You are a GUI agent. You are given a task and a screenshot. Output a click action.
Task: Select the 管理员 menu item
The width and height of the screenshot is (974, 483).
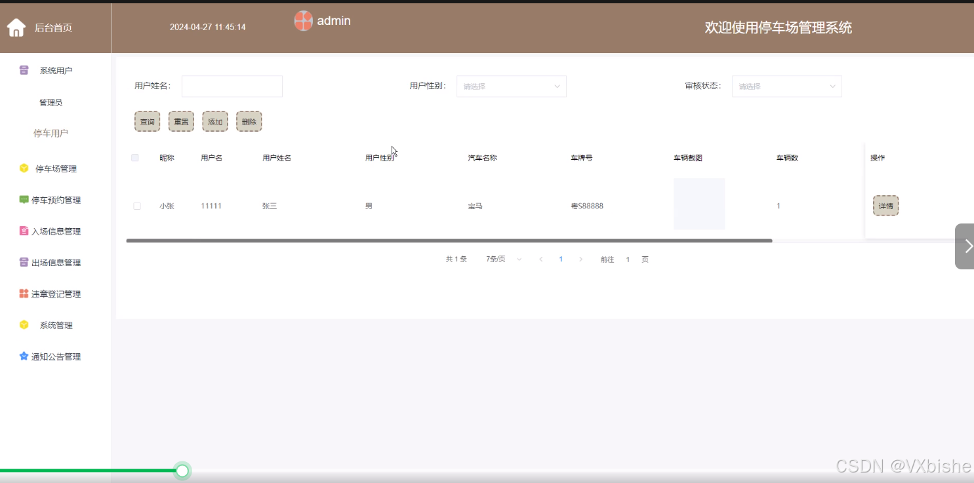pyautogui.click(x=51, y=102)
